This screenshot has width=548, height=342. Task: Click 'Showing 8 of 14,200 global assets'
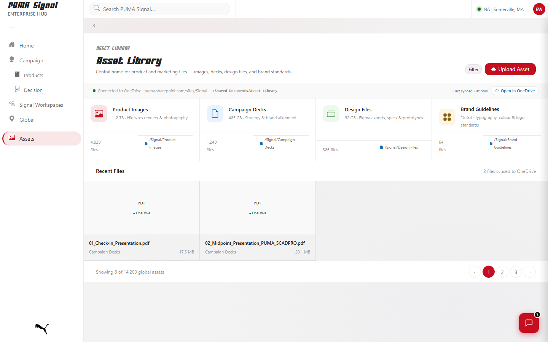pyautogui.click(x=130, y=272)
